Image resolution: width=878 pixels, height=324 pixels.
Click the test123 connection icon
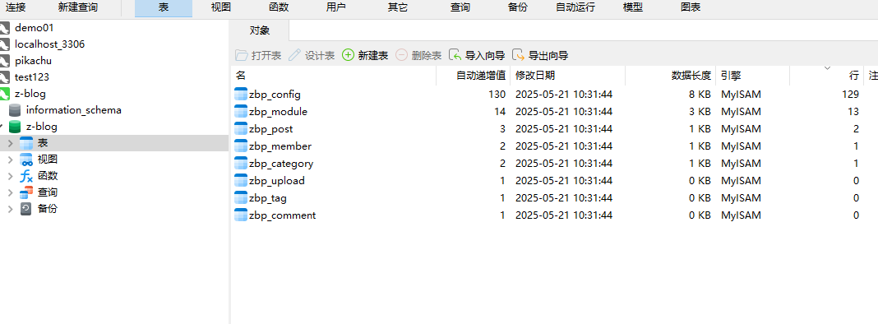point(5,77)
